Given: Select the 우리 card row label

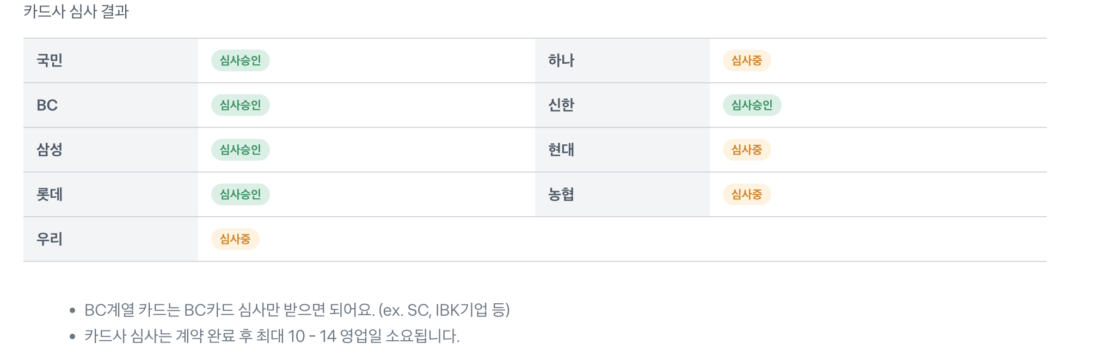Looking at the screenshot, I should 50,239.
